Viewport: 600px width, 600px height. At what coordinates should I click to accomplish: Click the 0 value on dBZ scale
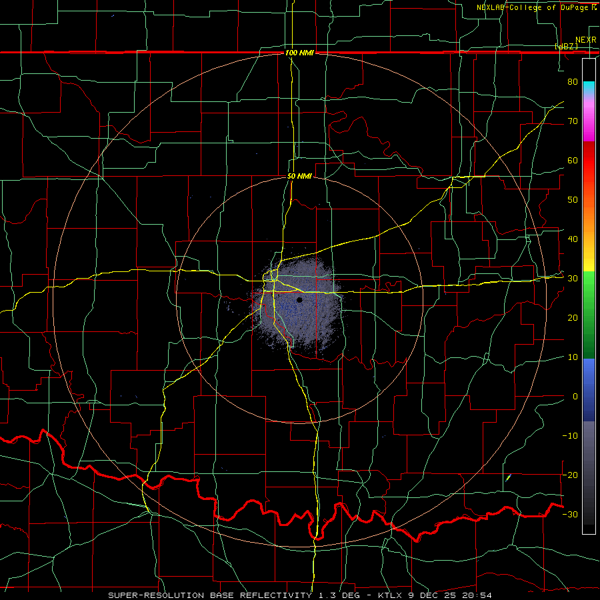tap(575, 397)
